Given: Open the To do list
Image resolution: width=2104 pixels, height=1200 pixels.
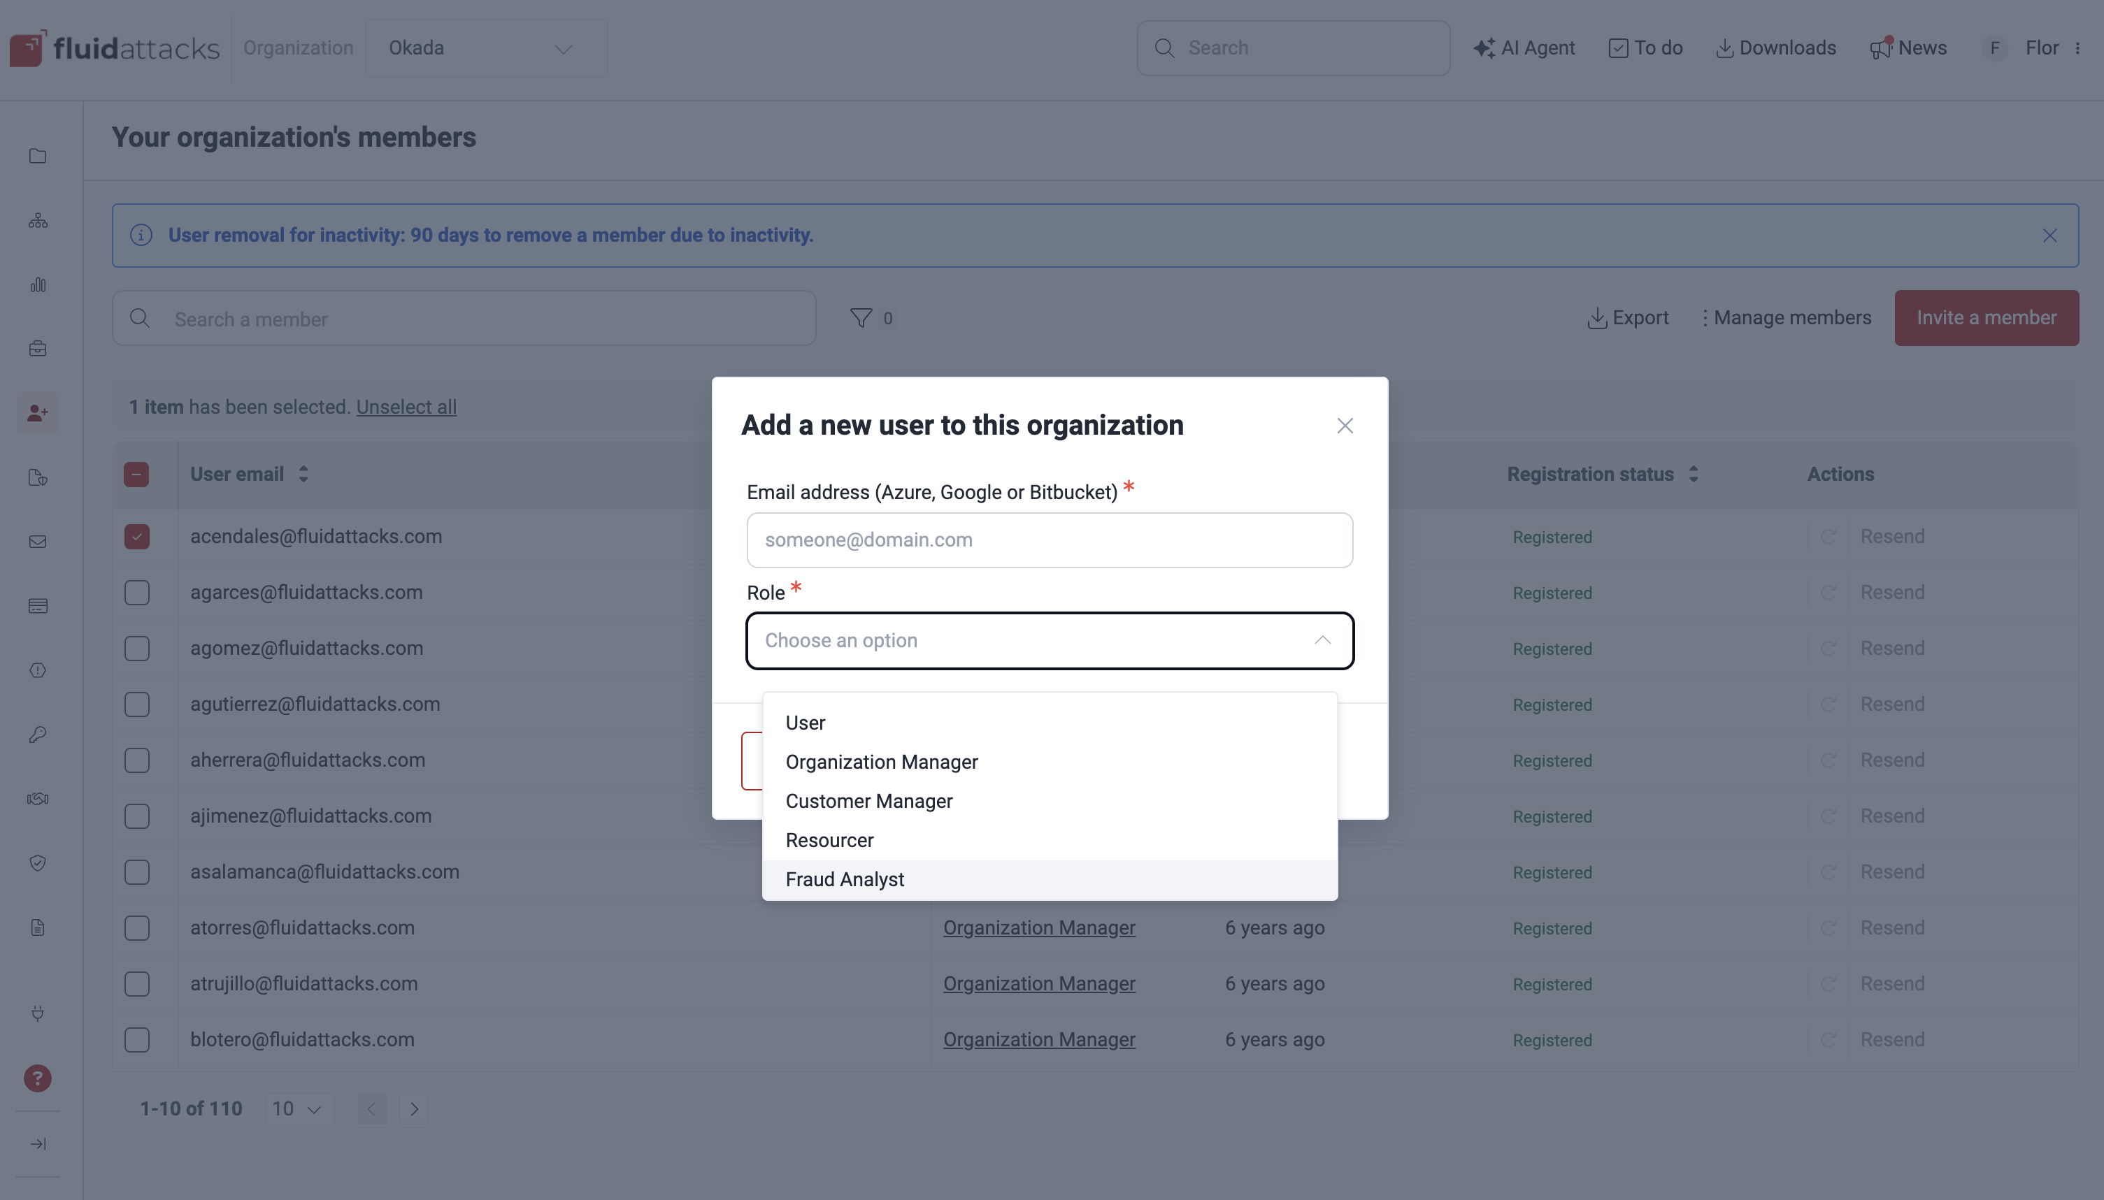Looking at the screenshot, I should point(1645,48).
